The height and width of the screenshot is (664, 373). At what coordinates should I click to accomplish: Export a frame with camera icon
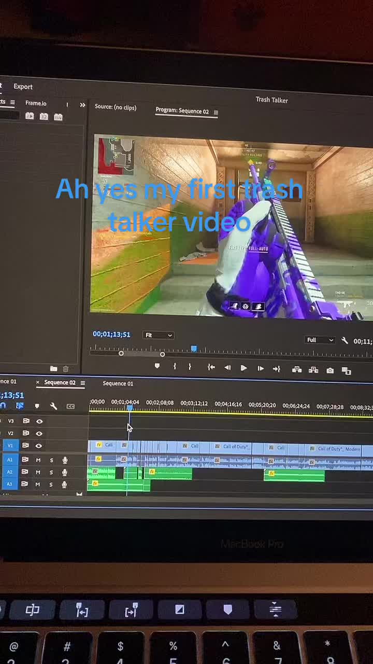point(330,370)
